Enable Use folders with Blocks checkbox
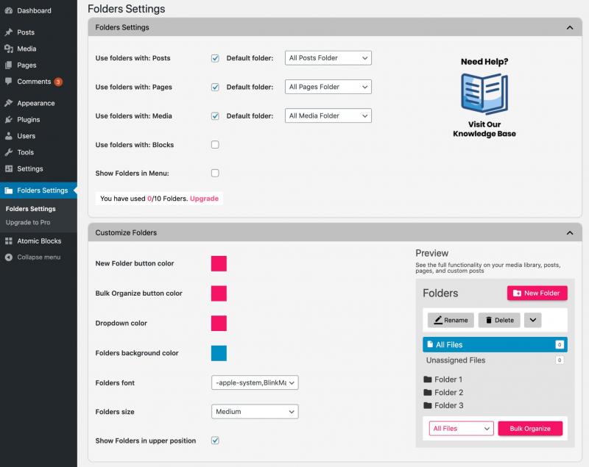The width and height of the screenshot is (589, 467). pos(215,145)
